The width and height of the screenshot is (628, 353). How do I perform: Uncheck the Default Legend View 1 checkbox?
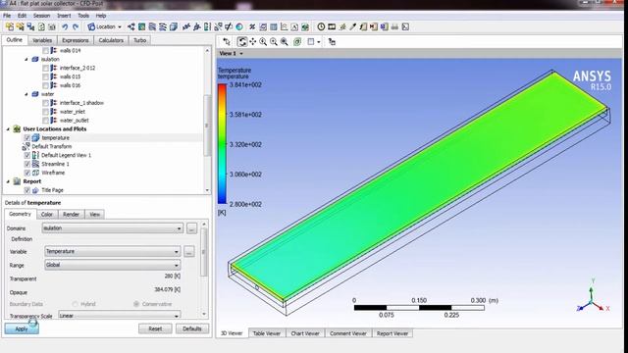(x=26, y=155)
